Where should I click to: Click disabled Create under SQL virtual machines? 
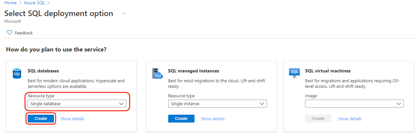tap(318, 119)
